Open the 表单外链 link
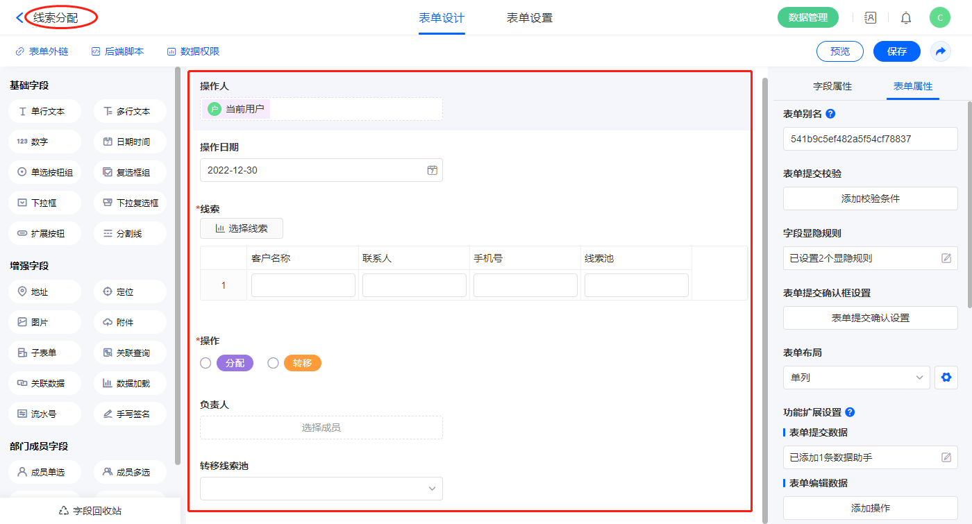Viewport: 972px width, 524px height. click(42, 51)
